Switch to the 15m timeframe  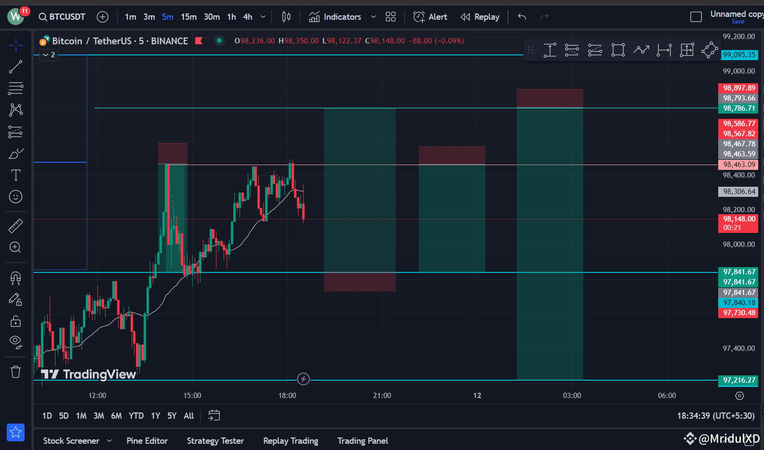pyautogui.click(x=188, y=17)
